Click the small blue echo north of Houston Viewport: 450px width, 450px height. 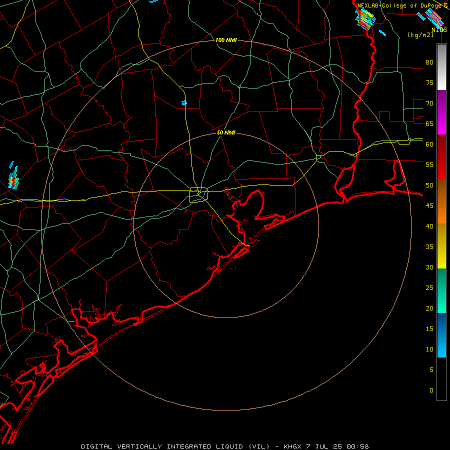(x=184, y=102)
